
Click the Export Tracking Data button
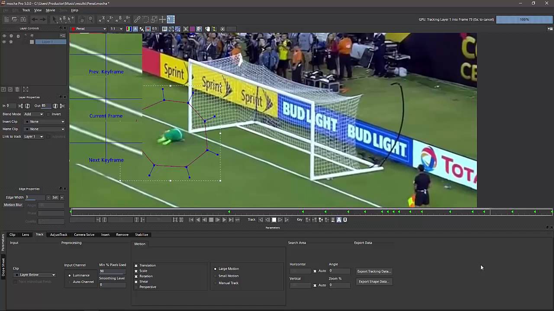click(374, 271)
